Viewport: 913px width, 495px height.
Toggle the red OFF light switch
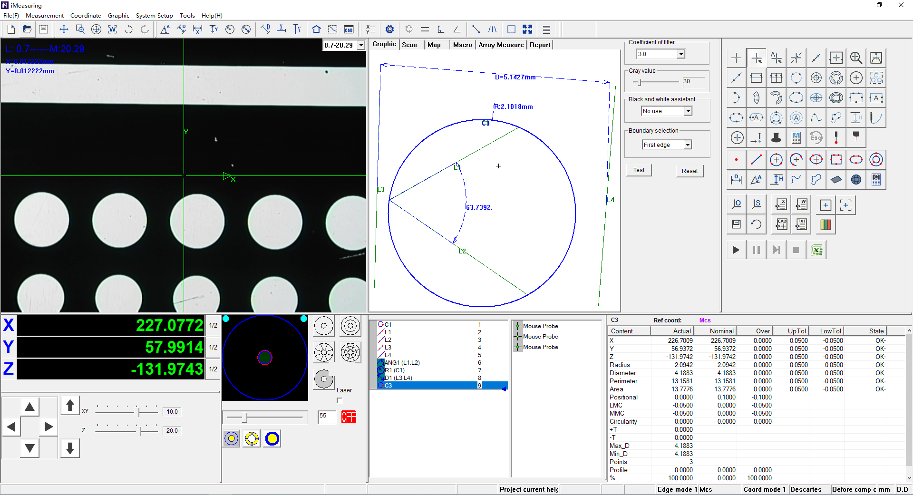tap(349, 417)
